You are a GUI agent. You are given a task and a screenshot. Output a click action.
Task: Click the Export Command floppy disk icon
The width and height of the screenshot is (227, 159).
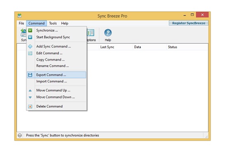coord(30,75)
